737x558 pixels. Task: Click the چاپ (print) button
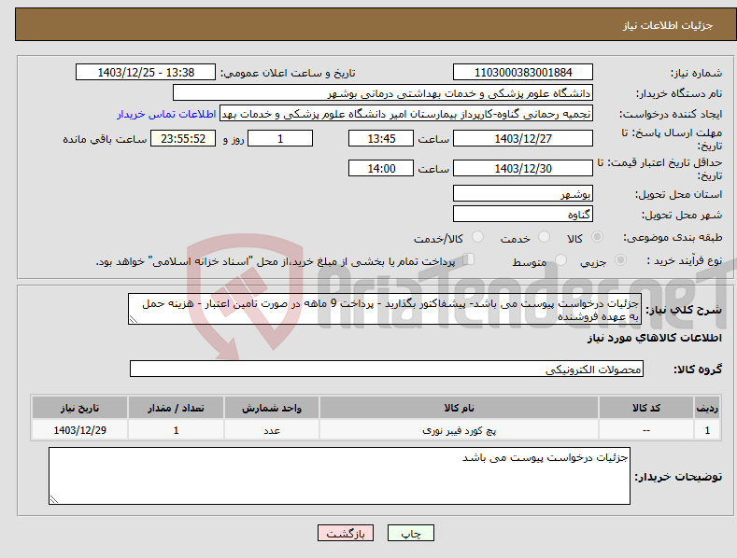point(410,533)
